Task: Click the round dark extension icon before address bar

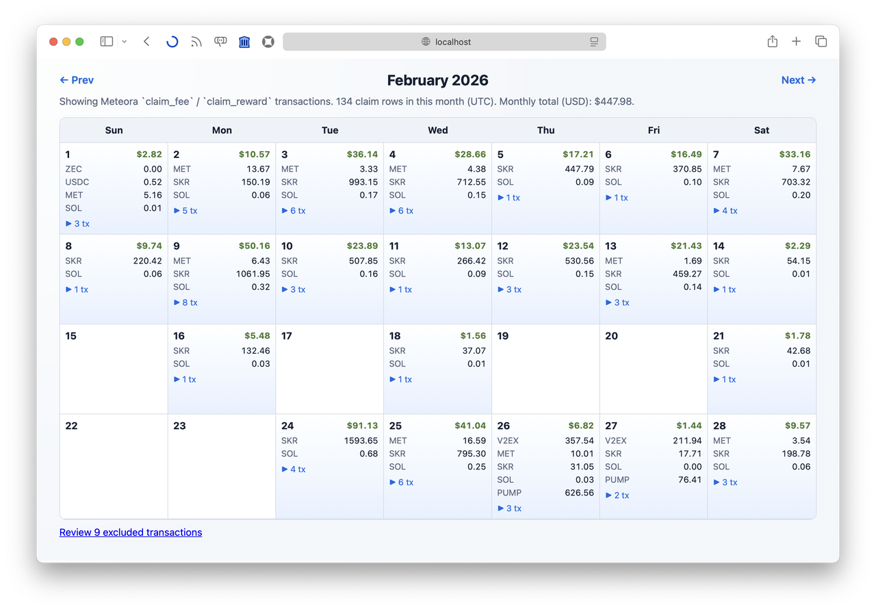Action: 268,42
